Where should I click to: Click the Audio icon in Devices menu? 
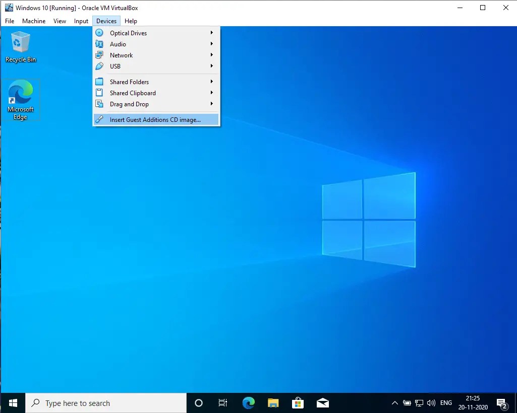click(x=99, y=44)
